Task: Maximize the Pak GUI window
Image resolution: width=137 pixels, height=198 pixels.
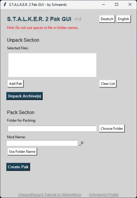Action: pyautogui.click(x=116, y=5)
